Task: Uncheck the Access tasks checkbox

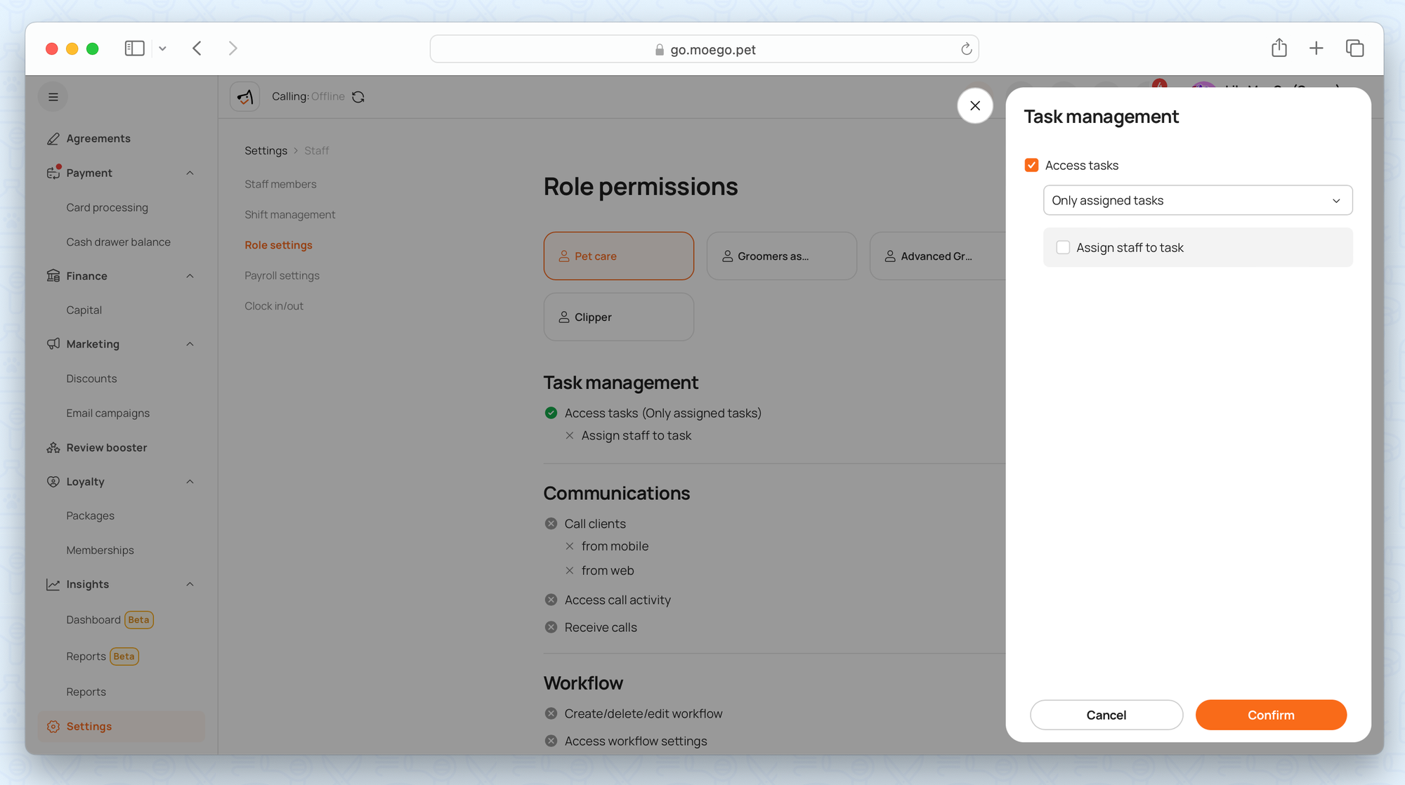Action: (x=1031, y=166)
